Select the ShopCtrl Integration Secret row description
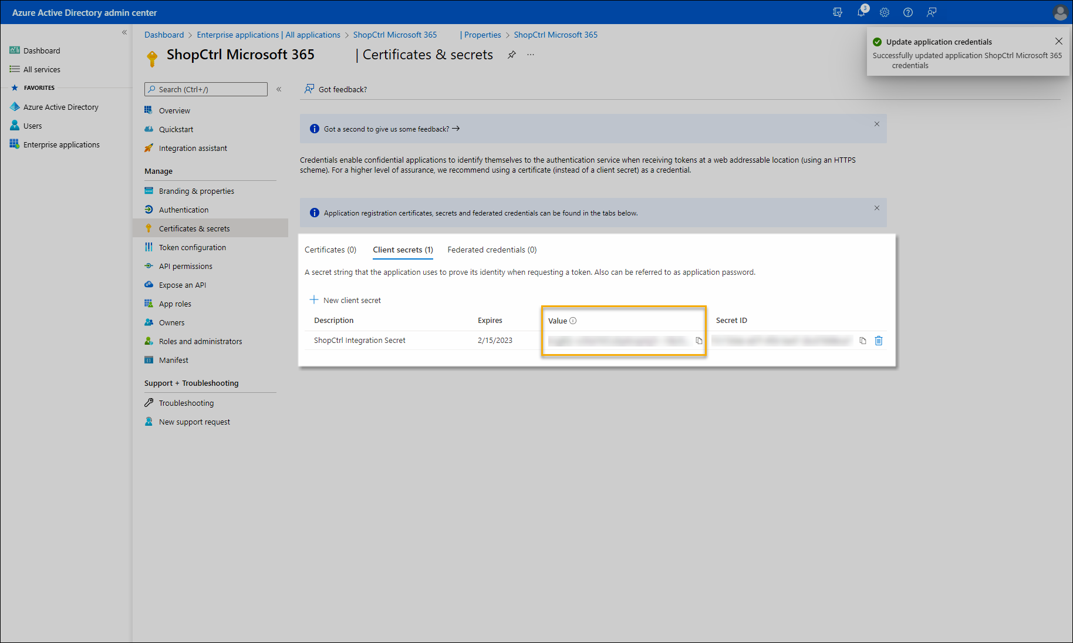 click(359, 341)
